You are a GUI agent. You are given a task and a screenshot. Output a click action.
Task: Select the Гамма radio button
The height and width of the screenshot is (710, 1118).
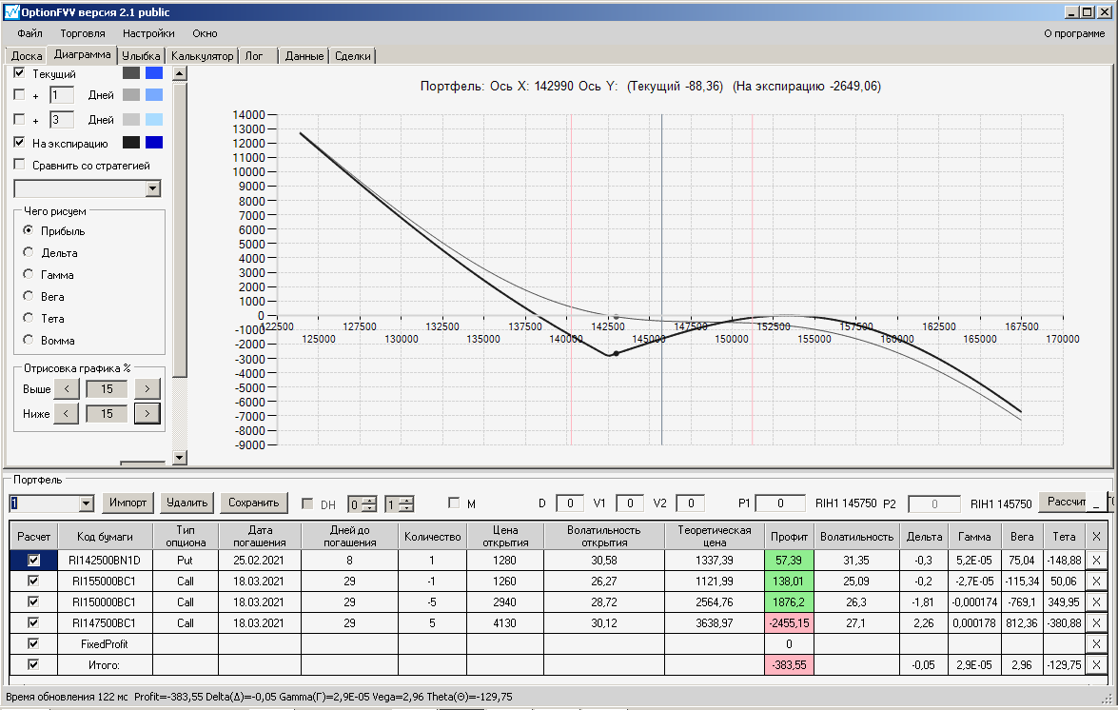coord(29,274)
